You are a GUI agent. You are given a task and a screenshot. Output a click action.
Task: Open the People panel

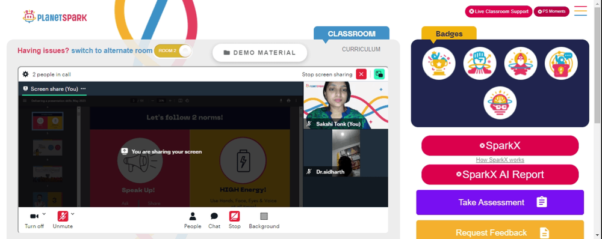(193, 220)
